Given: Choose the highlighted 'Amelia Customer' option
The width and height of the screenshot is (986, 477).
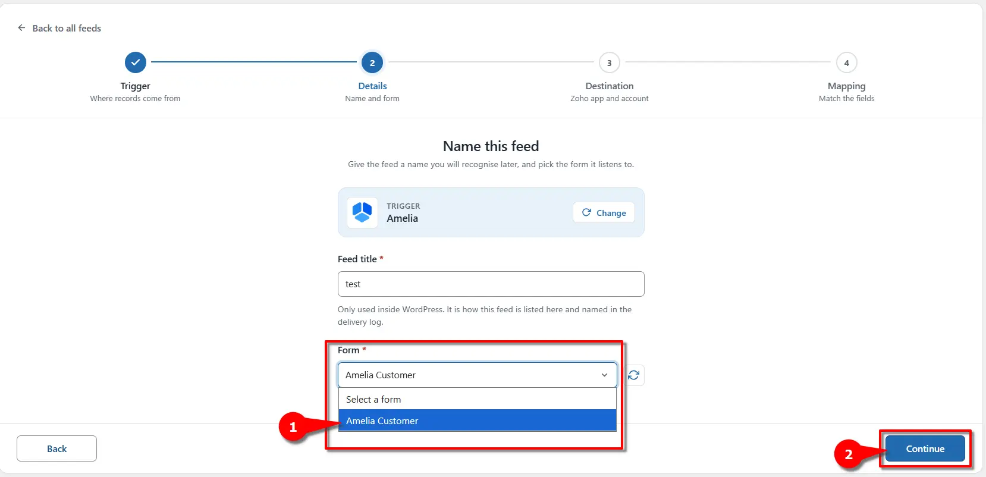Looking at the screenshot, I should pos(477,420).
